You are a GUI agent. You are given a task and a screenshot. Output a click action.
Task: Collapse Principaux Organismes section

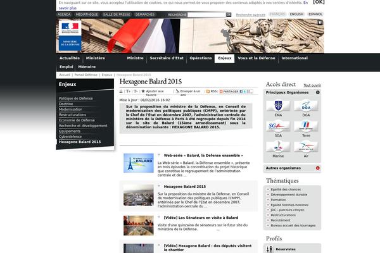tap(318, 92)
